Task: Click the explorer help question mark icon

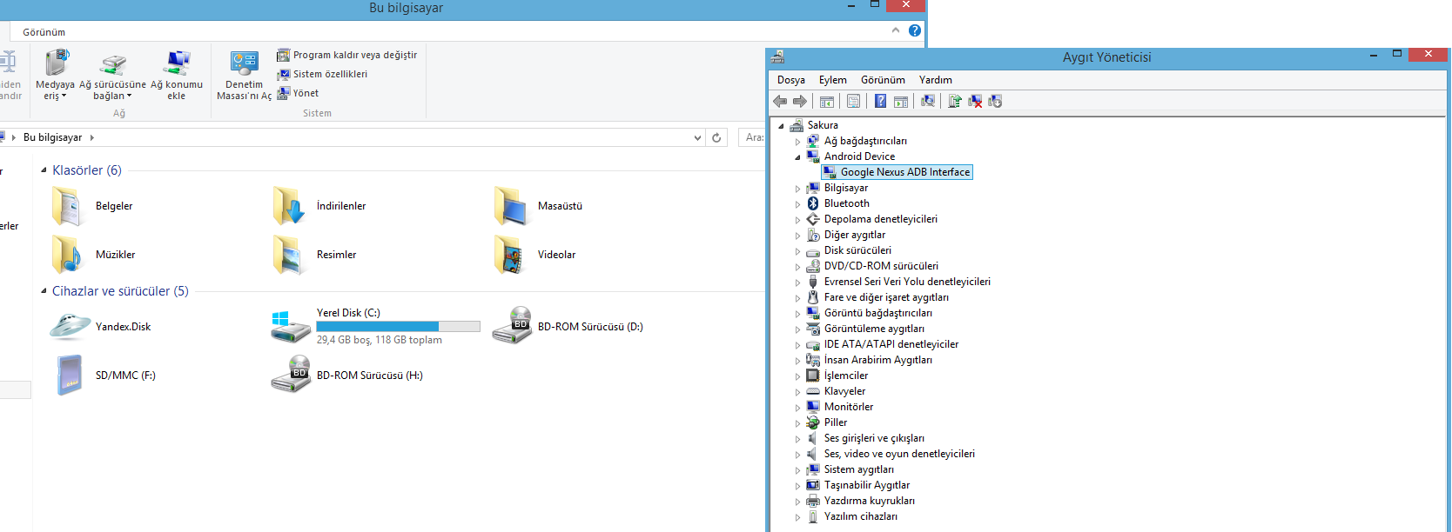Action: pyautogui.click(x=914, y=30)
